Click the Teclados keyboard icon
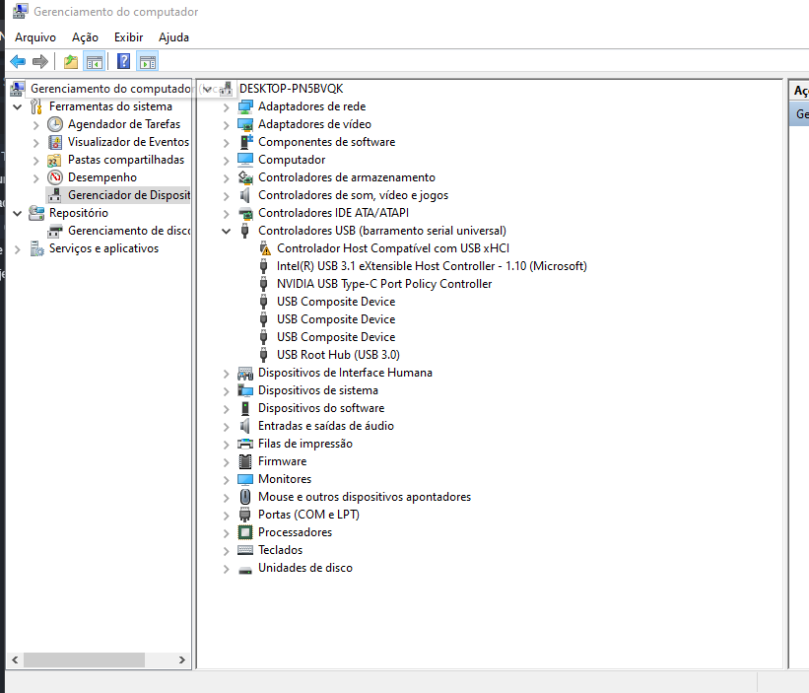This screenshot has width=809, height=693. [245, 550]
